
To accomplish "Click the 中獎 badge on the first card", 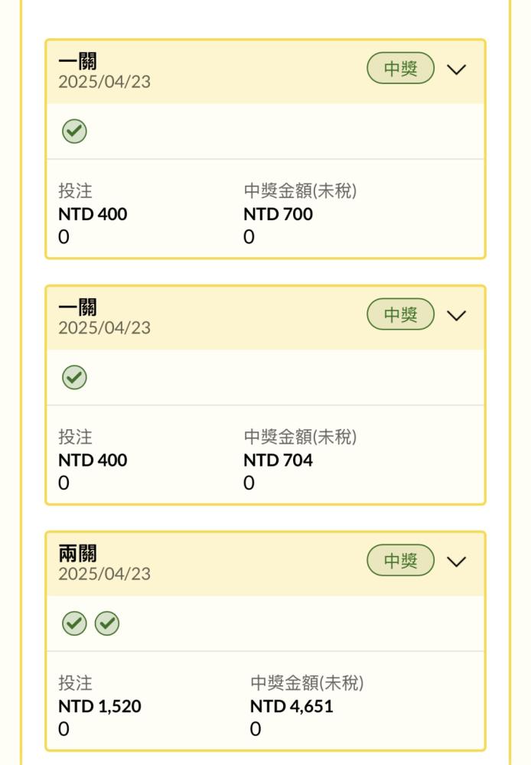I will [x=400, y=68].
